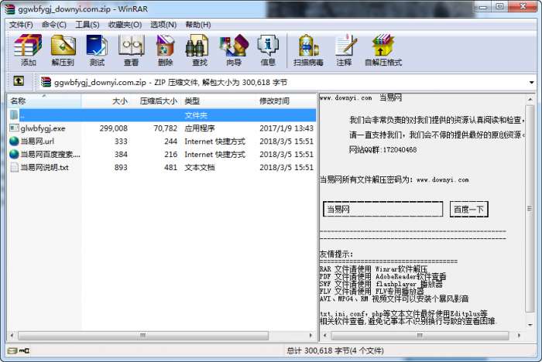This screenshot has width=542, height=362.
Task: Select the glwbfygj.exe file row
Action: (x=162, y=128)
